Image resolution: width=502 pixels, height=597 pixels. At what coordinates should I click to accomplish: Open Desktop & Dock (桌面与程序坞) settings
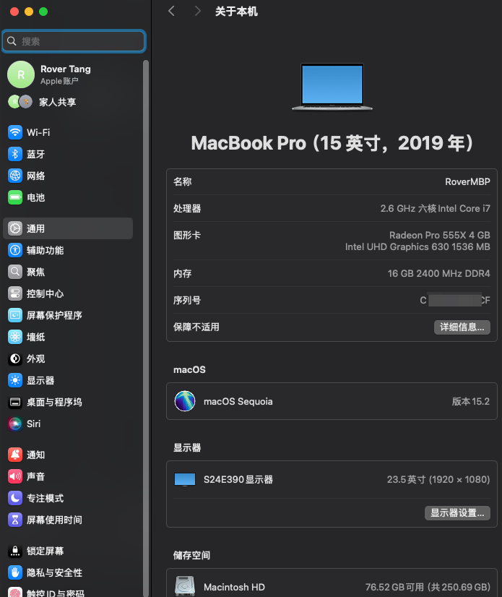(x=68, y=402)
